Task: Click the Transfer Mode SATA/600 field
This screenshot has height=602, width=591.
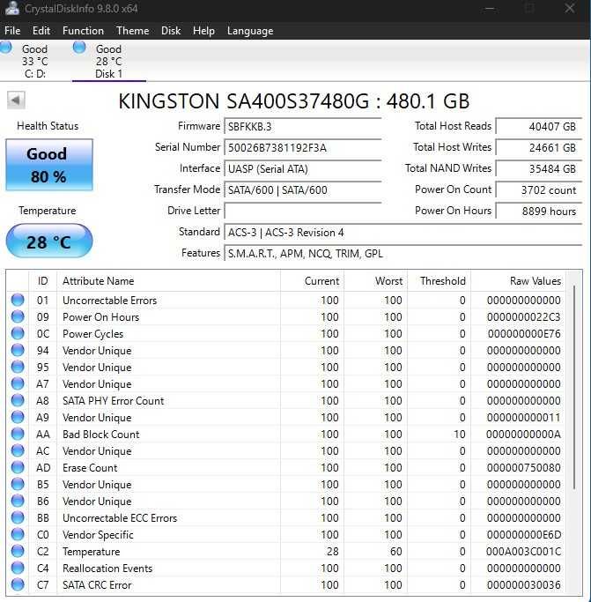Action: (302, 190)
